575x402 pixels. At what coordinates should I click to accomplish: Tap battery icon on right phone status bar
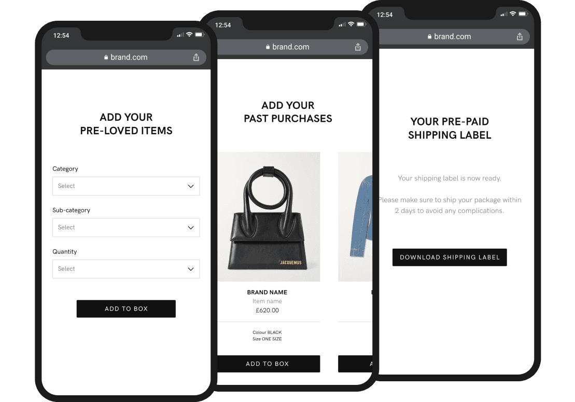[x=523, y=14]
